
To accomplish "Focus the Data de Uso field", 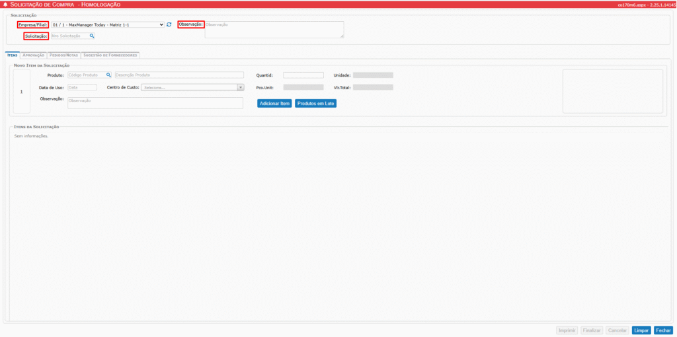I will 81,87.
